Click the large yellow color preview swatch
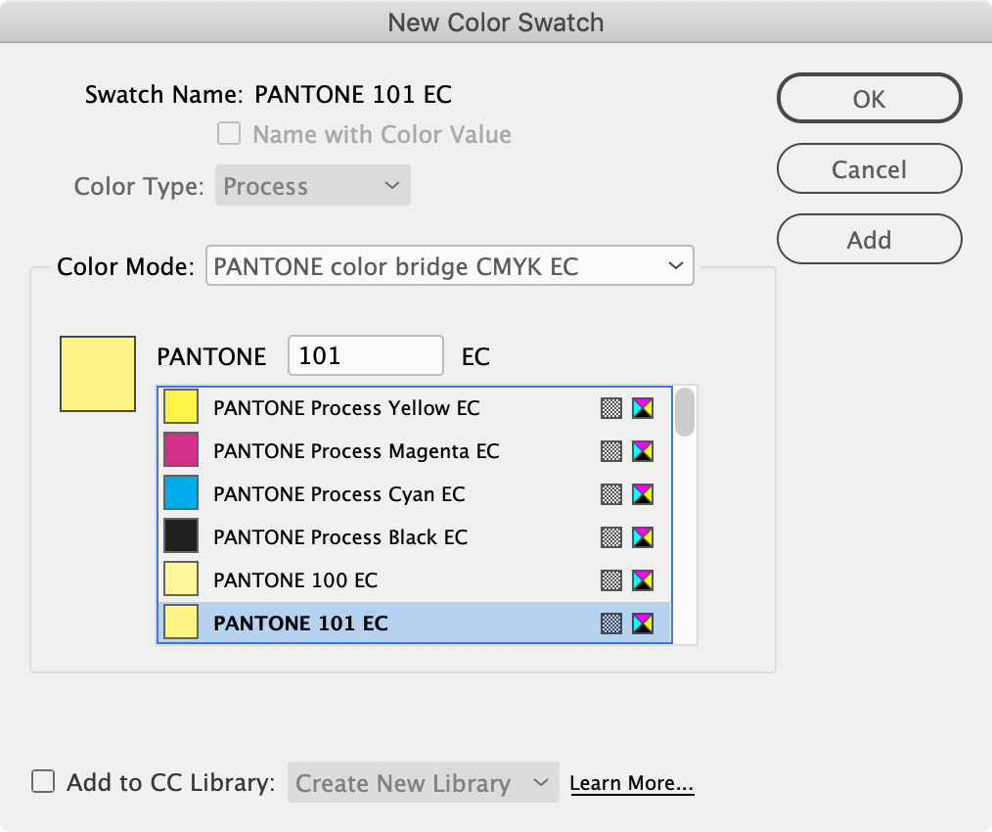992x832 pixels. pyautogui.click(x=97, y=373)
